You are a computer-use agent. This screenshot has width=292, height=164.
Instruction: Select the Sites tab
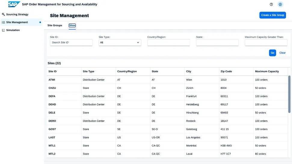pos(72,25)
